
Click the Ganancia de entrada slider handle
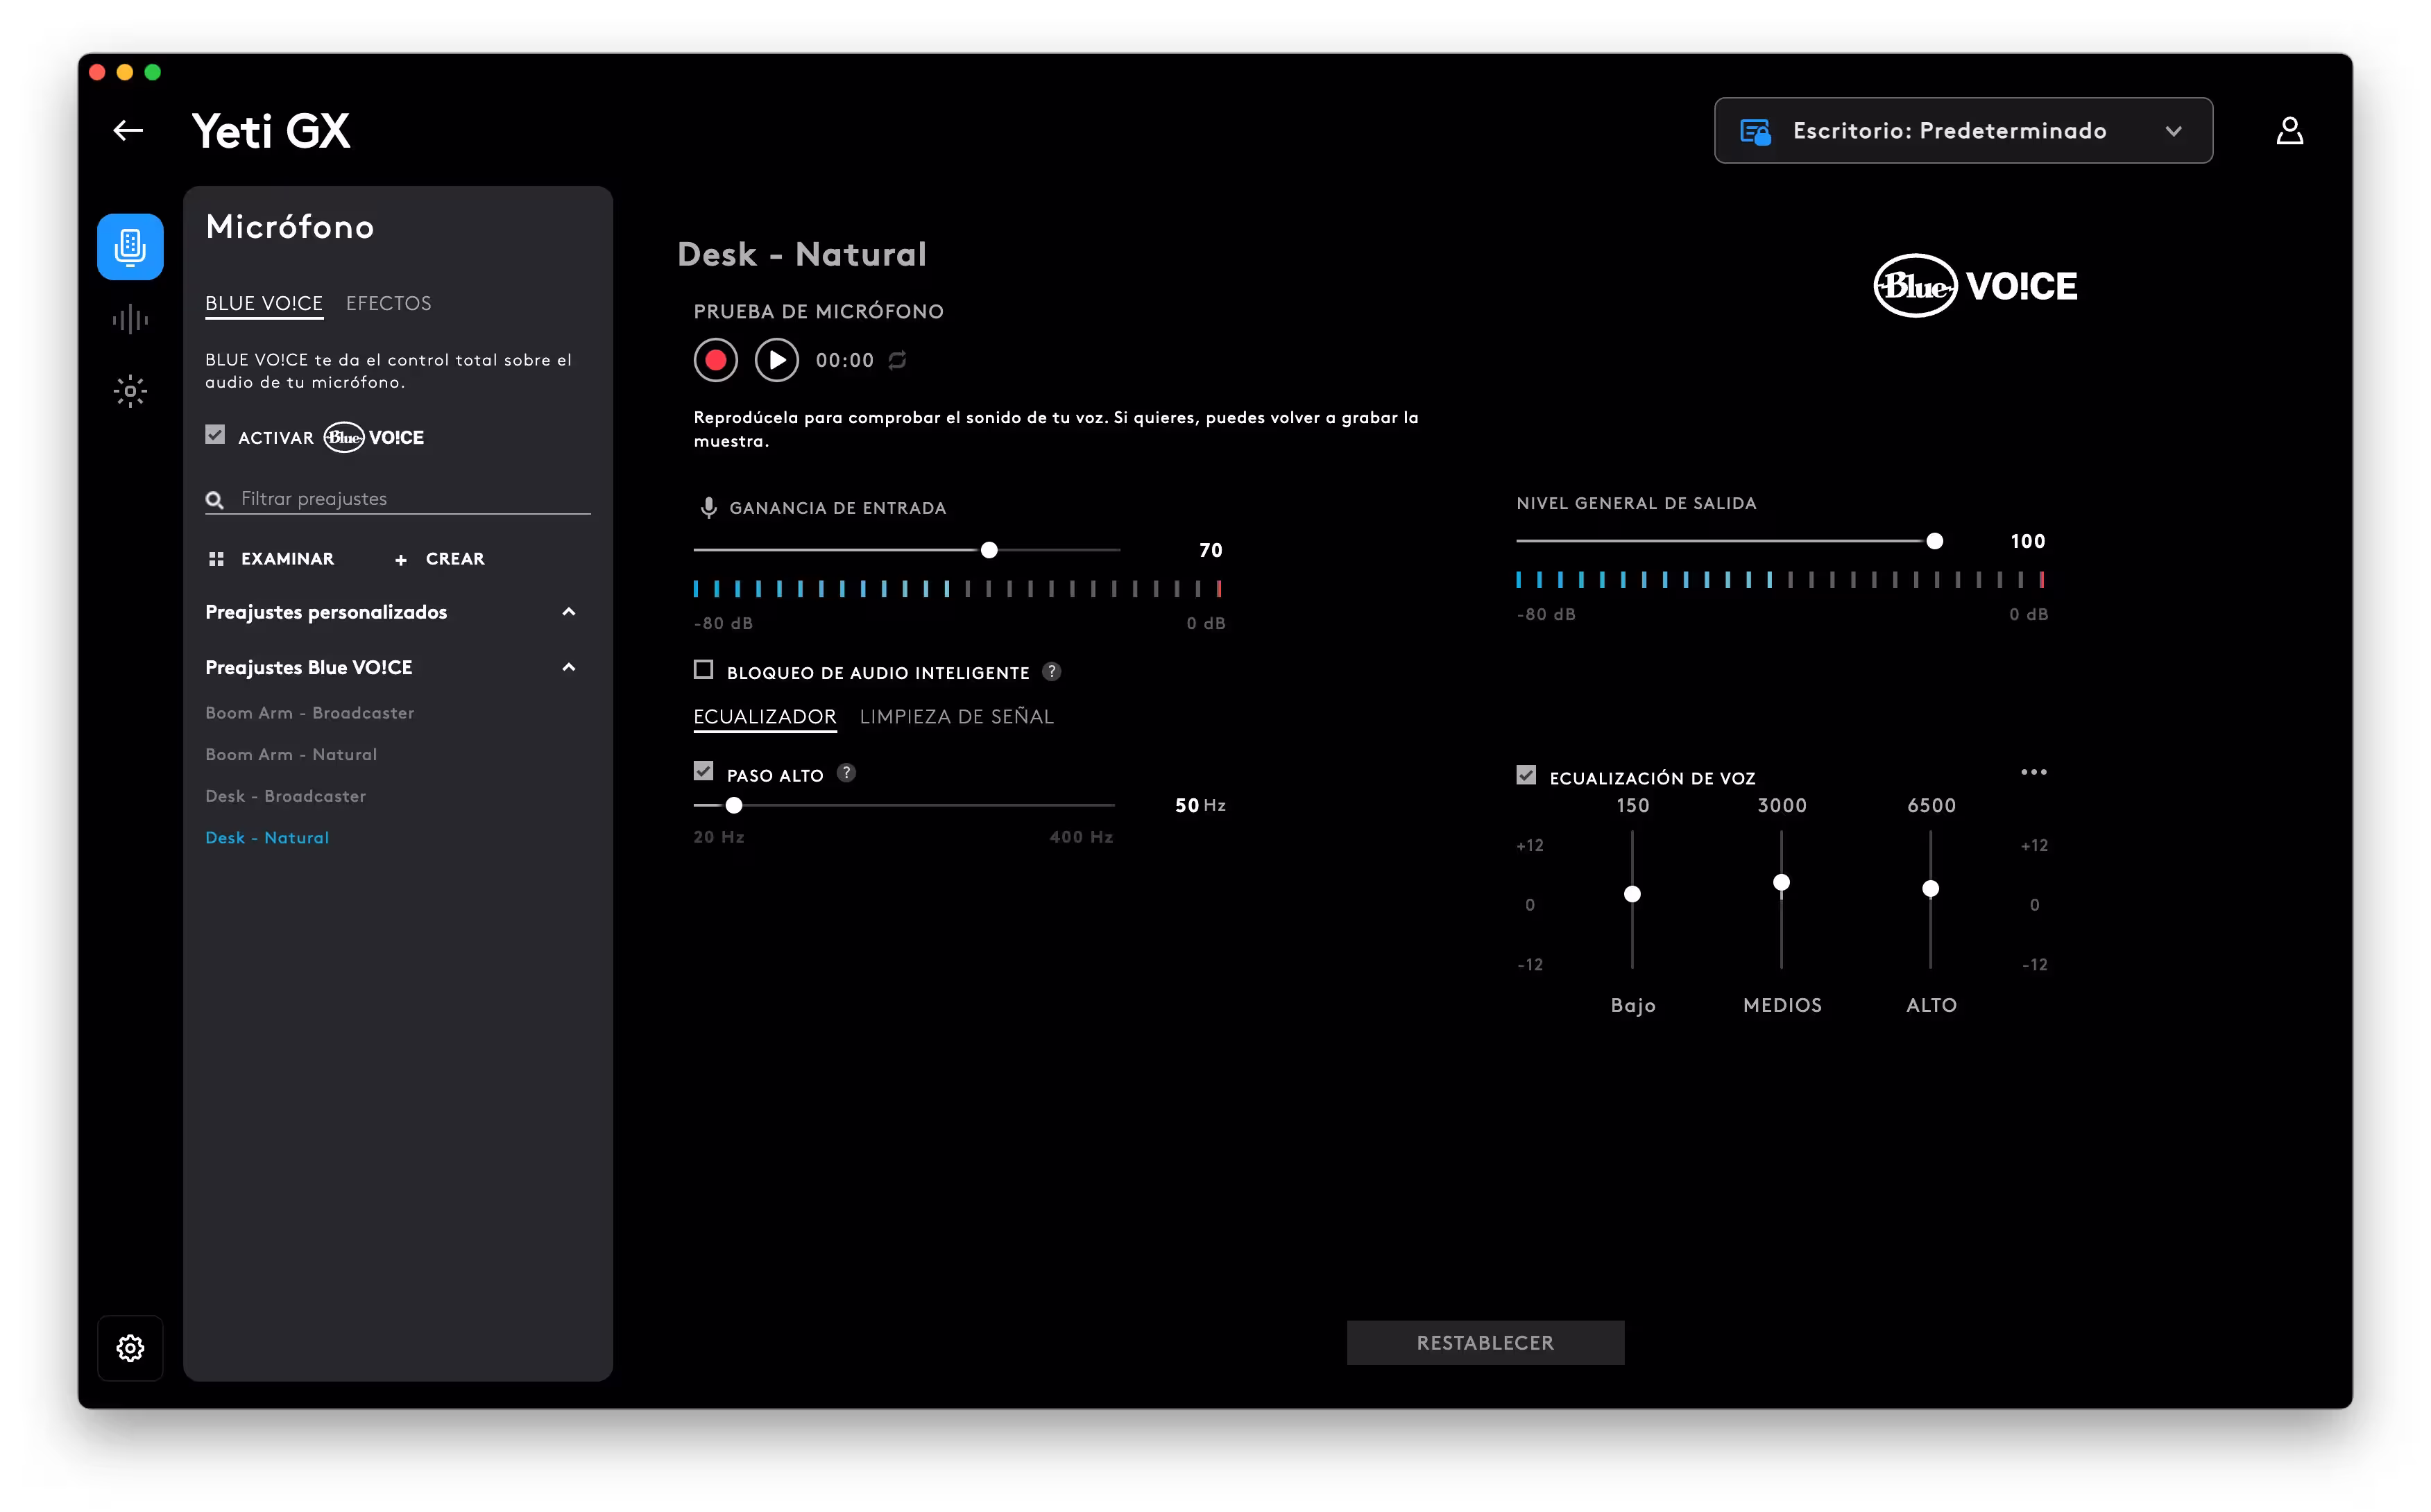click(x=989, y=550)
